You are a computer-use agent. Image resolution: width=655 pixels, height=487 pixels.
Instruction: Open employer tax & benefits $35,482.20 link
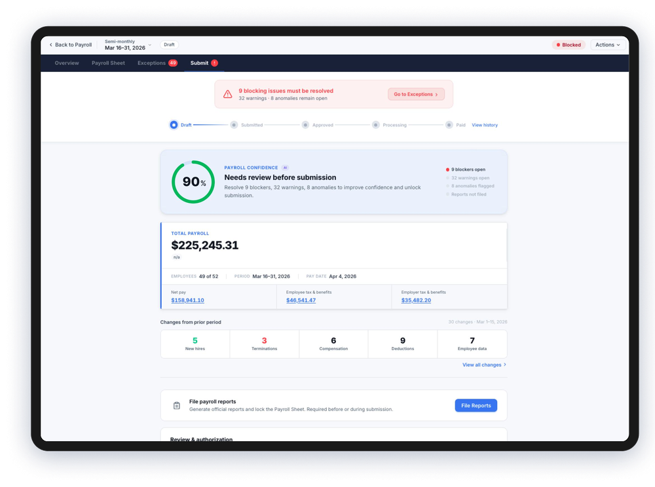point(416,300)
